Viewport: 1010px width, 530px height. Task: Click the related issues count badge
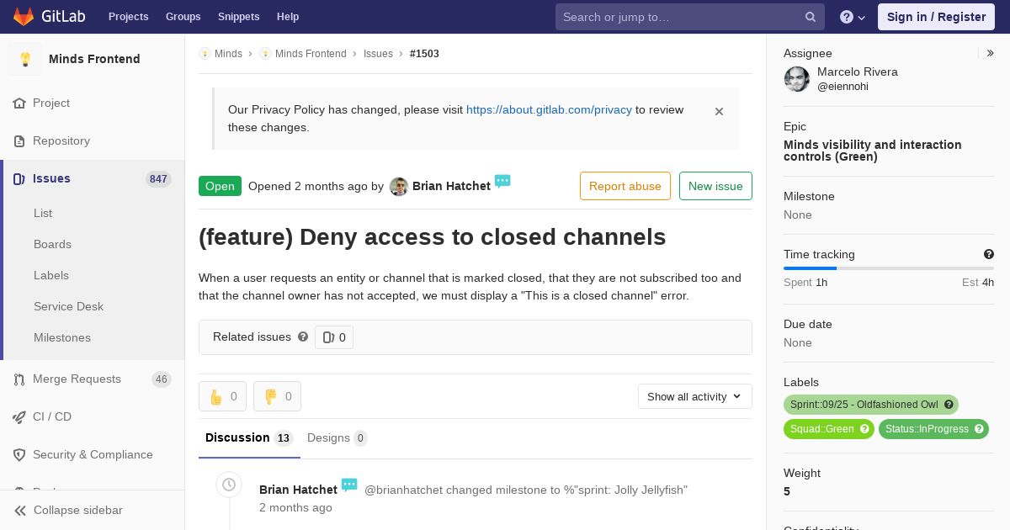pos(334,337)
